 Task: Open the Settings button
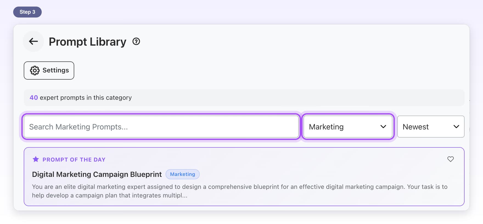[49, 71]
